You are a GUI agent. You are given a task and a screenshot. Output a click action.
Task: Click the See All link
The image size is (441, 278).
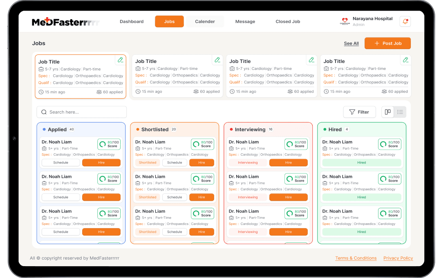click(x=351, y=43)
